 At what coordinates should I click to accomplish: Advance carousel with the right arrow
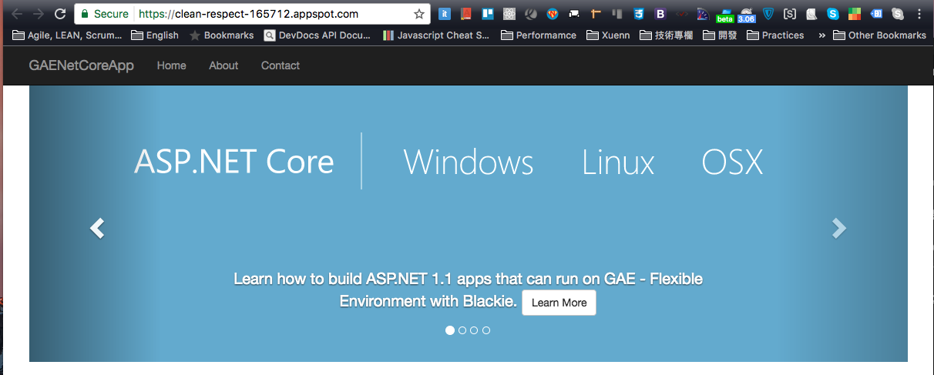(839, 228)
